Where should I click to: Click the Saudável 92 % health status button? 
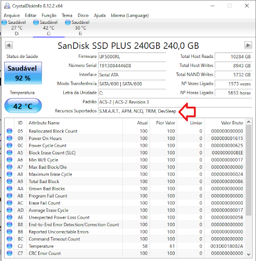point(23,73)
